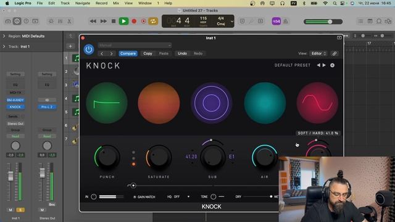The image size is (395, 222).
Task: Toggle the KNOCK plugin power button
Action: click(89, 49)
